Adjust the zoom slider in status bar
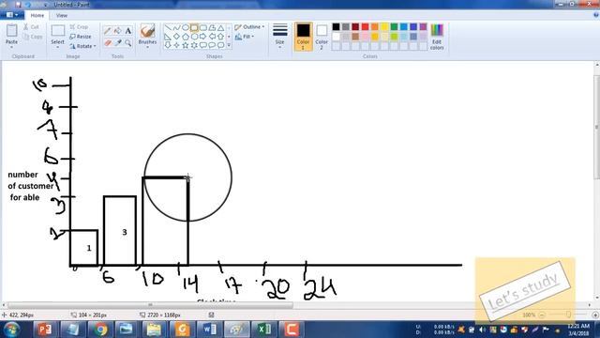Image resolution: width=600 pixels, height=338 pixels. click(568, 315)
